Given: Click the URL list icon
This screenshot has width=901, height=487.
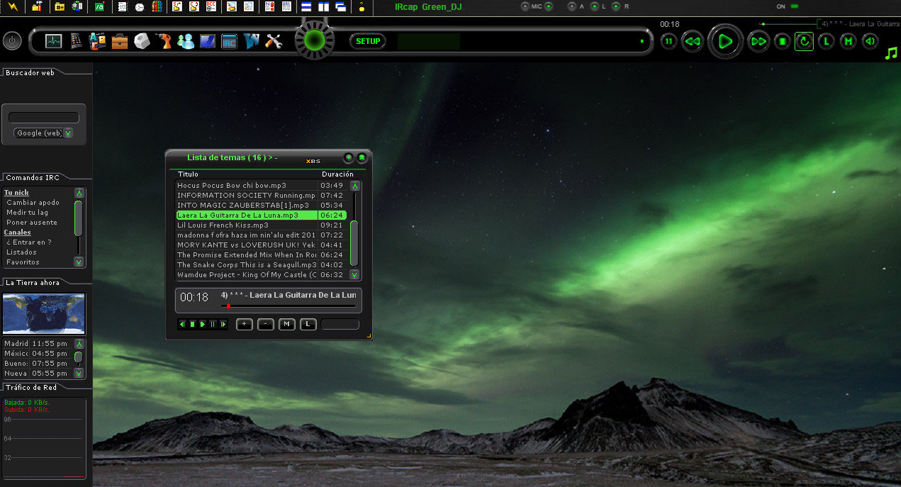Looking at the screenshot, I should tap(286, 6).
